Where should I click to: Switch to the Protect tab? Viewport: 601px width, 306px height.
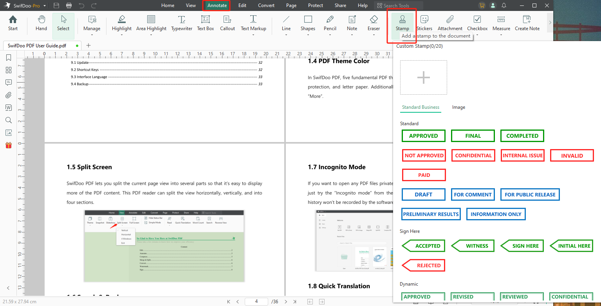(316, 5)
